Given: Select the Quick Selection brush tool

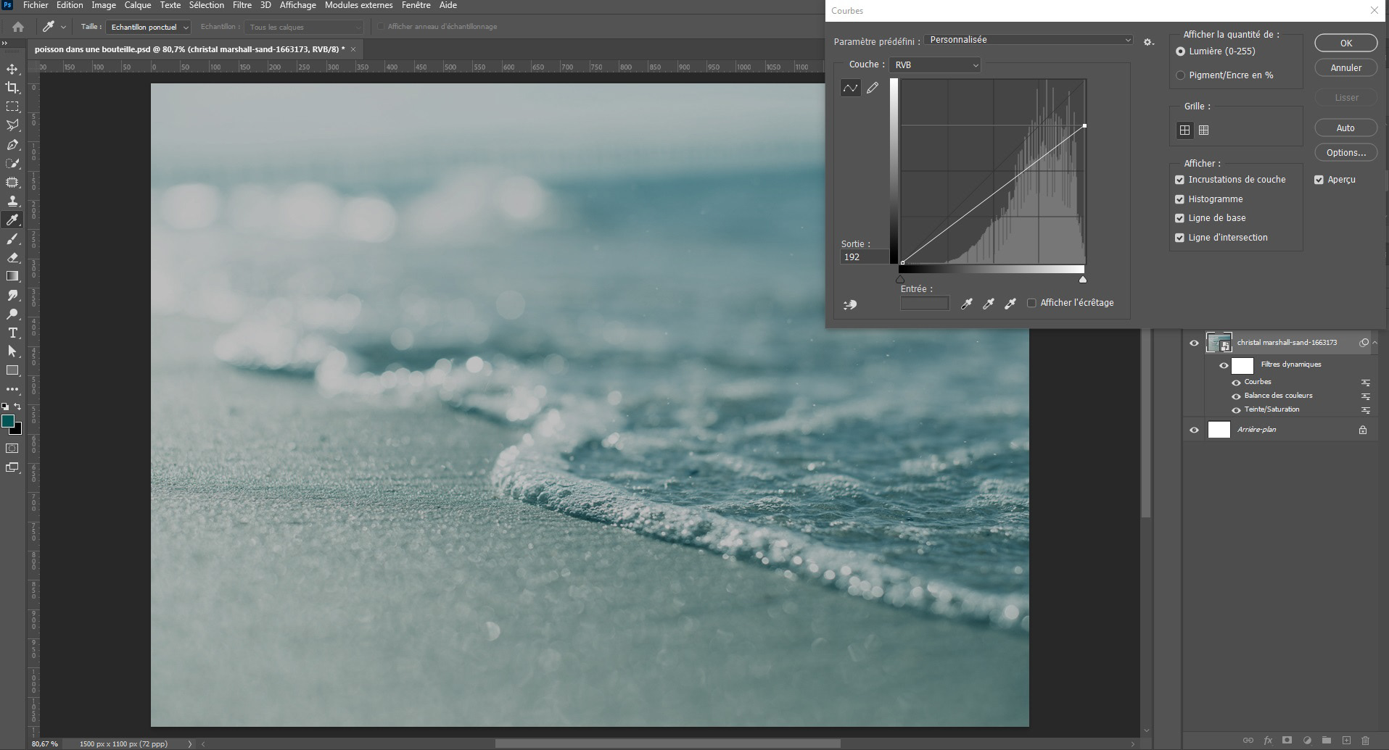Looking at the screenshot, I should click(12, 164).
